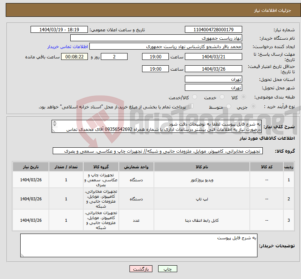Click the شرح کلی نیاز description text box
The image size is (301, 279).
point(157,127)
